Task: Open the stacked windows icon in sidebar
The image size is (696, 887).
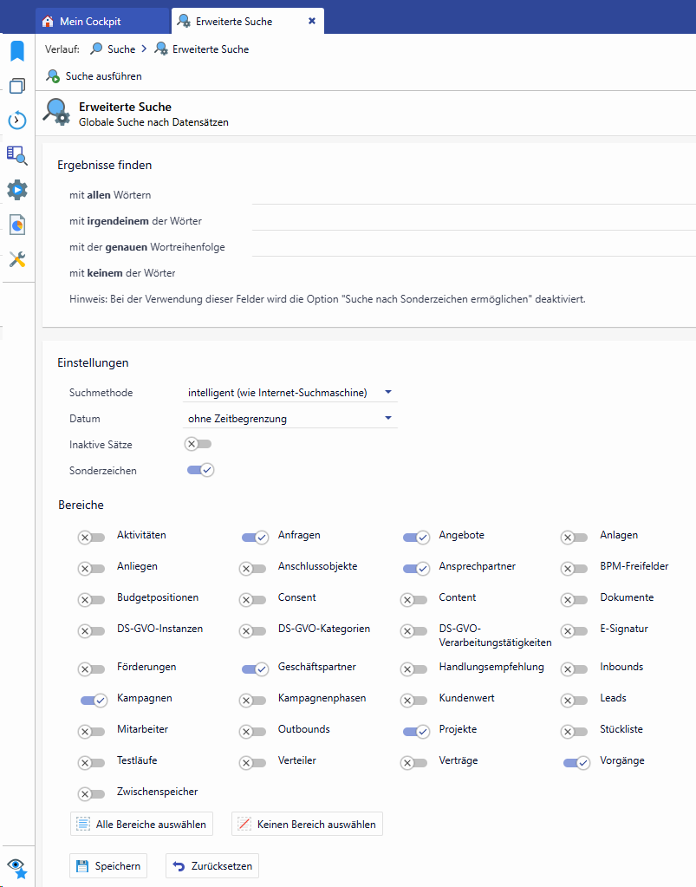Action: click(x=17, y=86)
